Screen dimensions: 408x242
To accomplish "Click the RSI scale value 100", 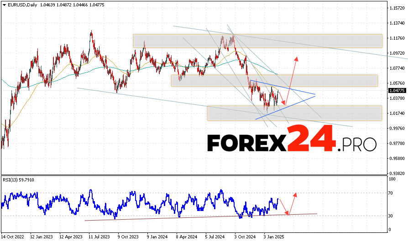I will click(392, 179).
